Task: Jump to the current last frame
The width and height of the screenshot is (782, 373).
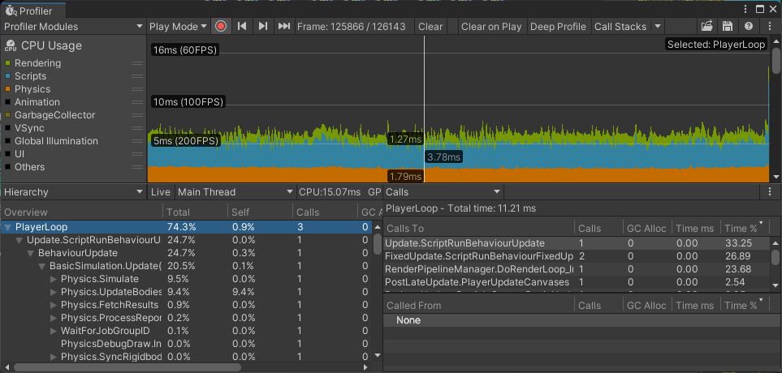Action: 283,27
